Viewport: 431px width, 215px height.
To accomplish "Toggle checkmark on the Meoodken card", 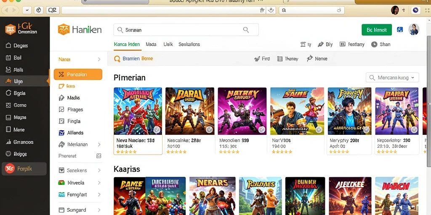I will click(261, 130).
